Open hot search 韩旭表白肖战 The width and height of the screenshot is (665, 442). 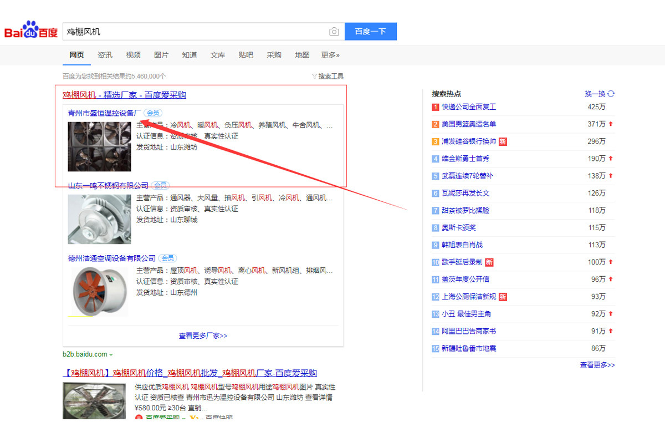(462, 245)
